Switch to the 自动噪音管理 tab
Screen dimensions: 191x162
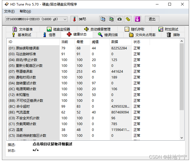(97, 29)
